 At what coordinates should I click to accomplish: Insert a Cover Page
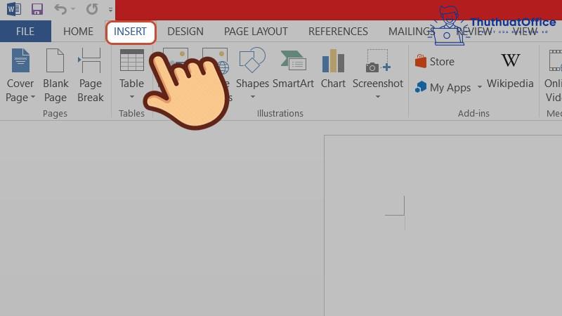pyautogui.click(x=20, y=75)
